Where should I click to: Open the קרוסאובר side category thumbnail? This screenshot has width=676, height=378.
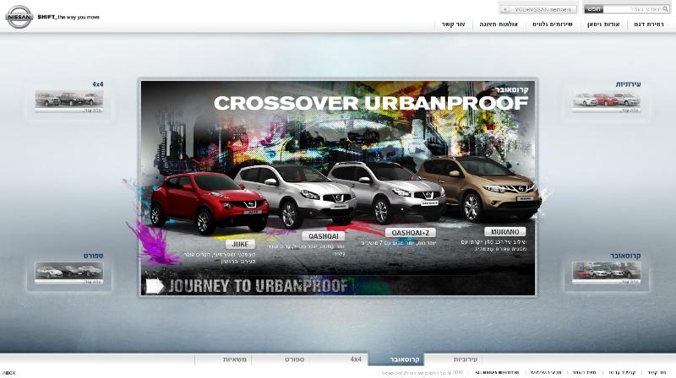coord(607,273)
